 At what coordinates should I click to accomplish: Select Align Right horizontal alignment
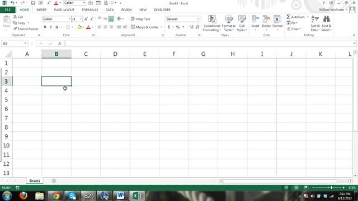pos(111,27)
